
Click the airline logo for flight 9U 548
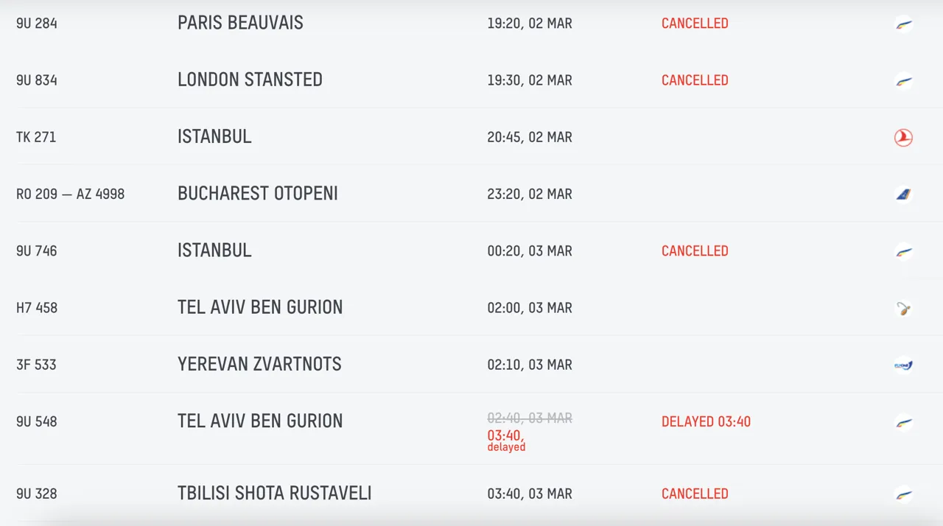(x=903, y=422)
